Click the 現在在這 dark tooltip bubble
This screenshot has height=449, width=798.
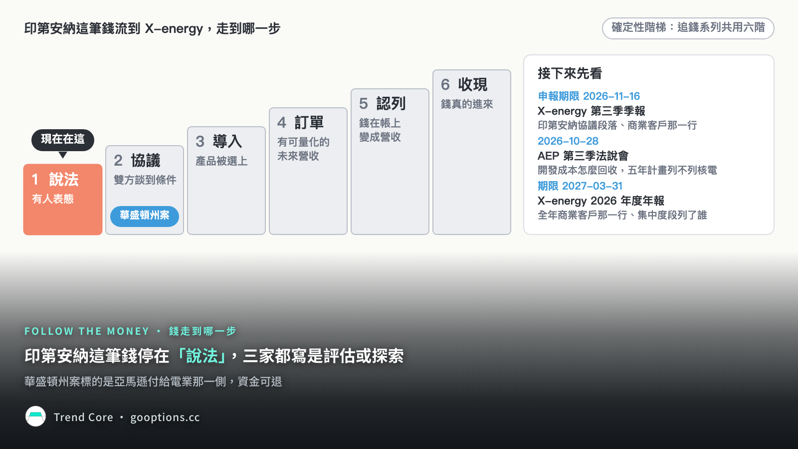click(x=63, y=140)
